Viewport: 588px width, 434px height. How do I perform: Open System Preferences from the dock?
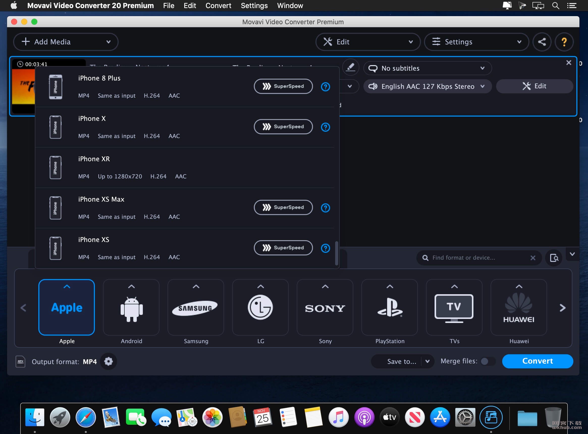pos(465,417)
